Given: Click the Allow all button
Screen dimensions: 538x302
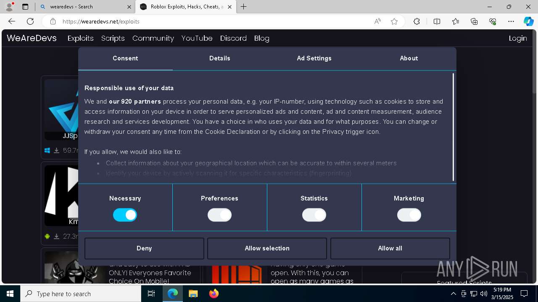Looking at the screenshot, I should (x=390, y=248).
